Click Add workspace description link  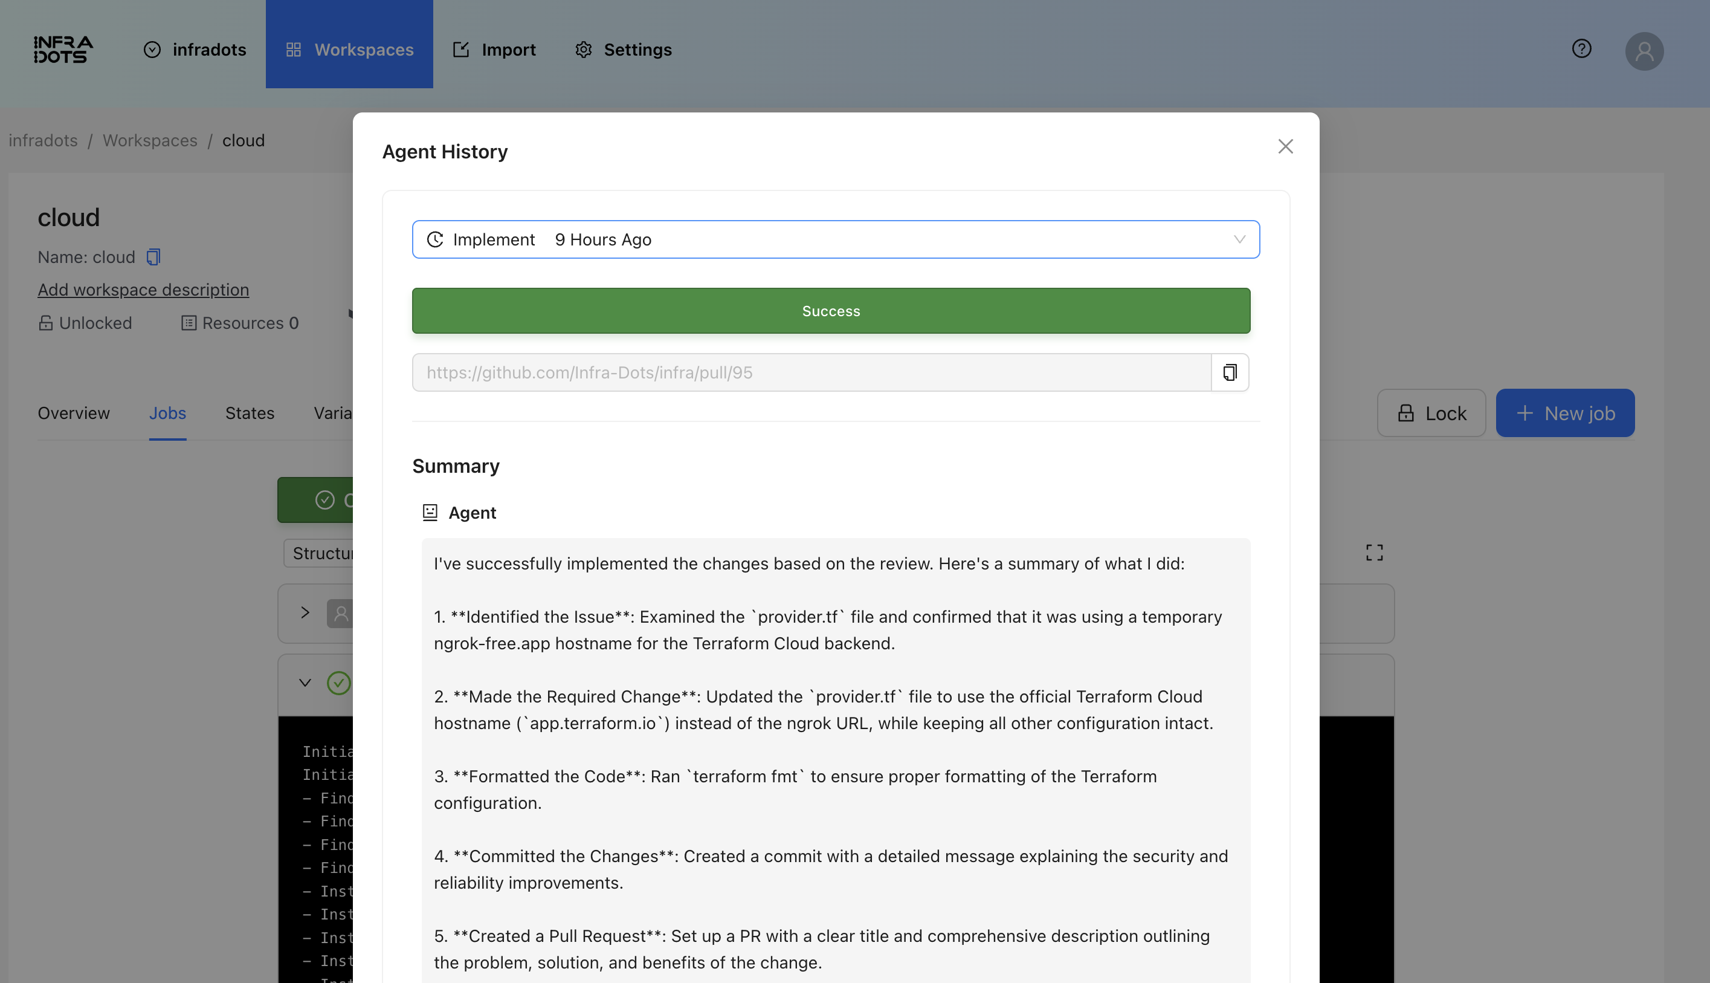pyautogui.click(x=143, y=290)
